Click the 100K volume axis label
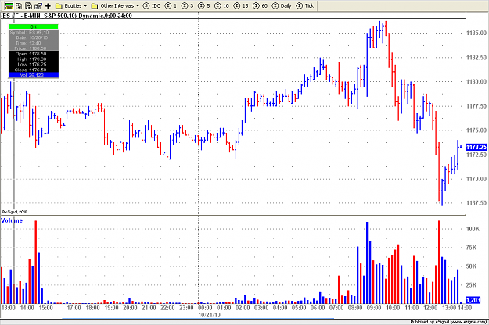 click(473, 229)
